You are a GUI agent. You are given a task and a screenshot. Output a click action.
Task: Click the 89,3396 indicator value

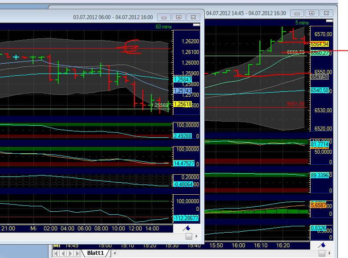tap(320, 175)
